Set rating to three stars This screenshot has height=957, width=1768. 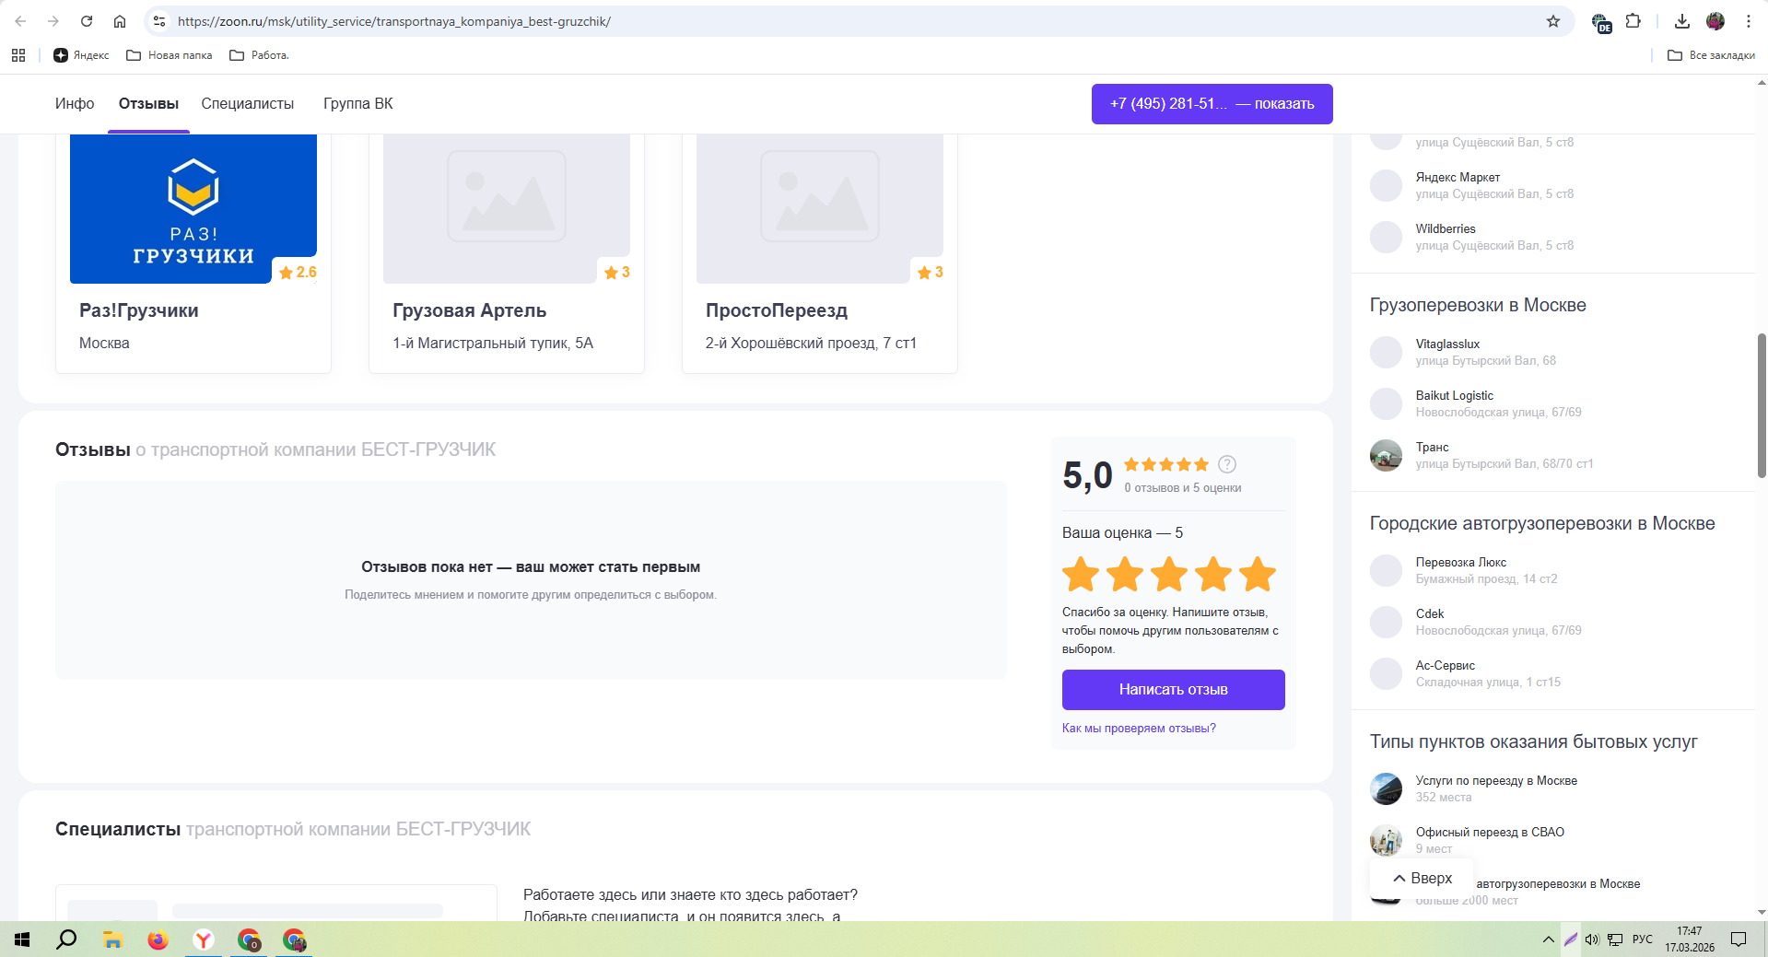[x=1169, y=574]
